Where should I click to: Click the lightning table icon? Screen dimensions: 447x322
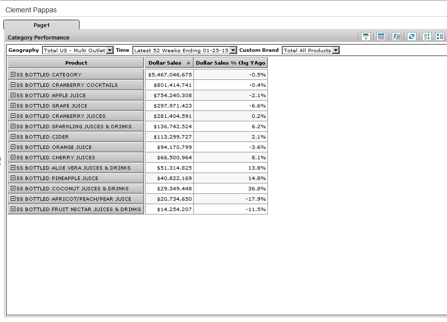396,36
